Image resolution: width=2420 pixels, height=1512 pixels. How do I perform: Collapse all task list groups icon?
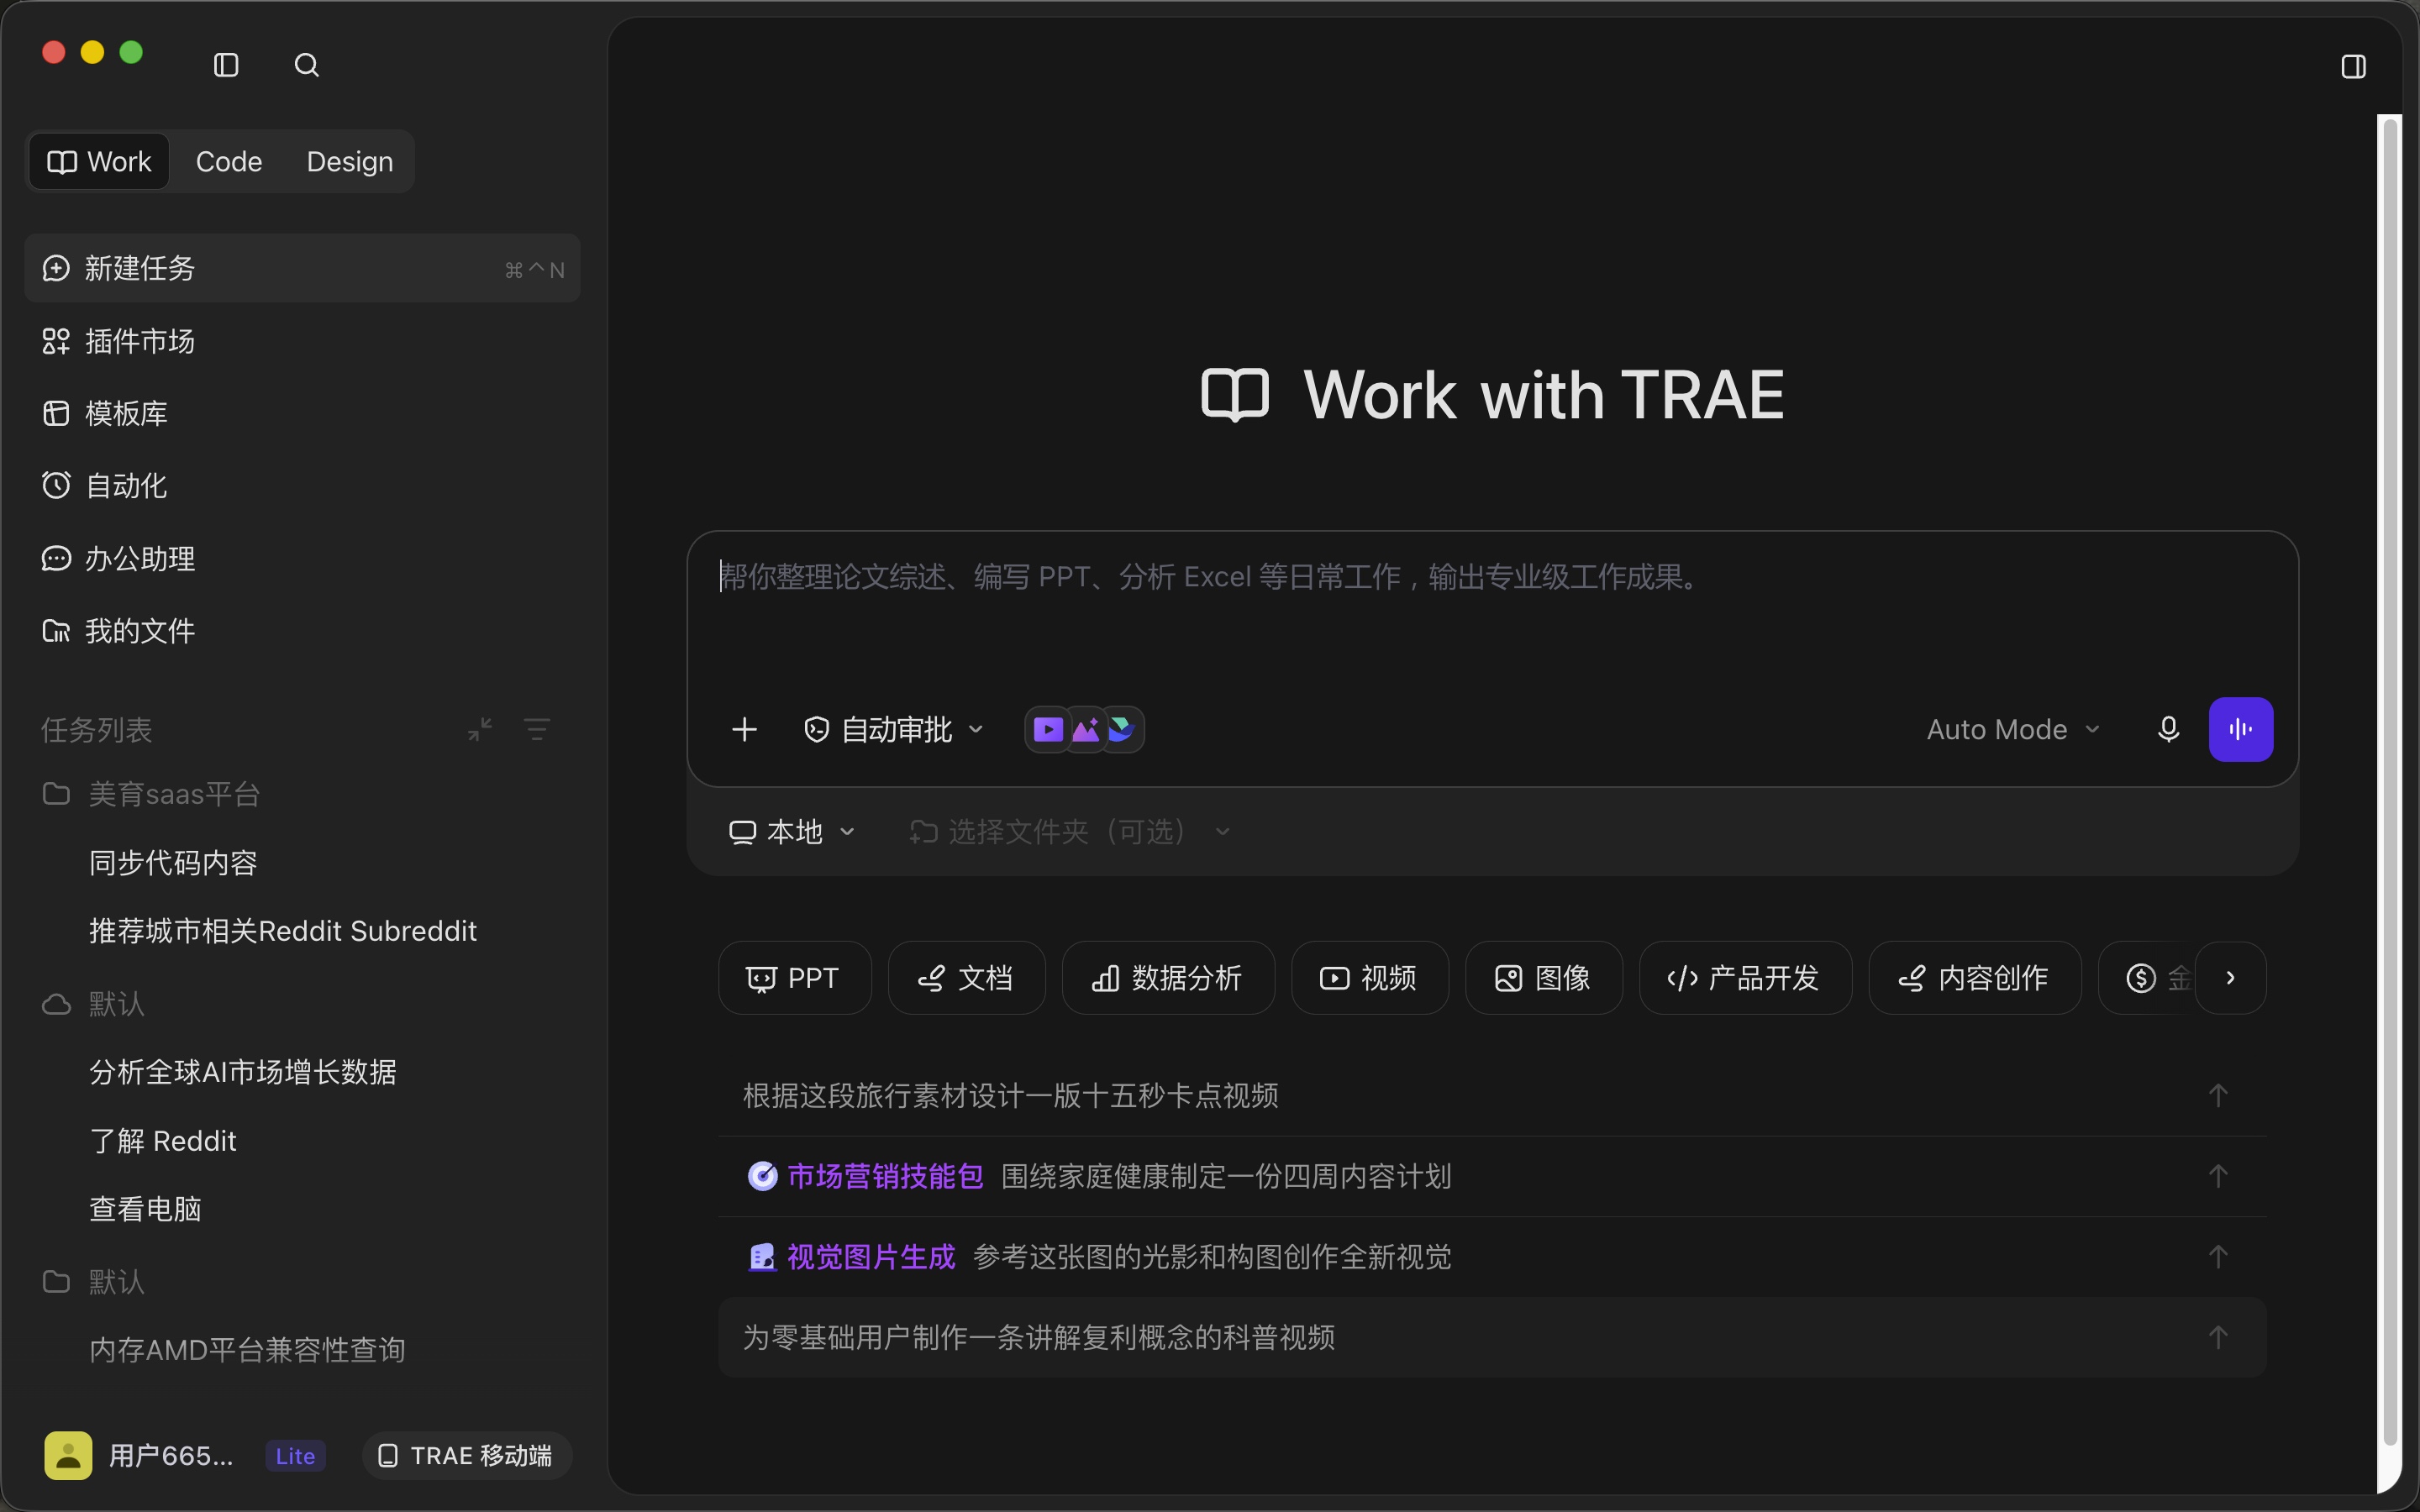(480, 729)
